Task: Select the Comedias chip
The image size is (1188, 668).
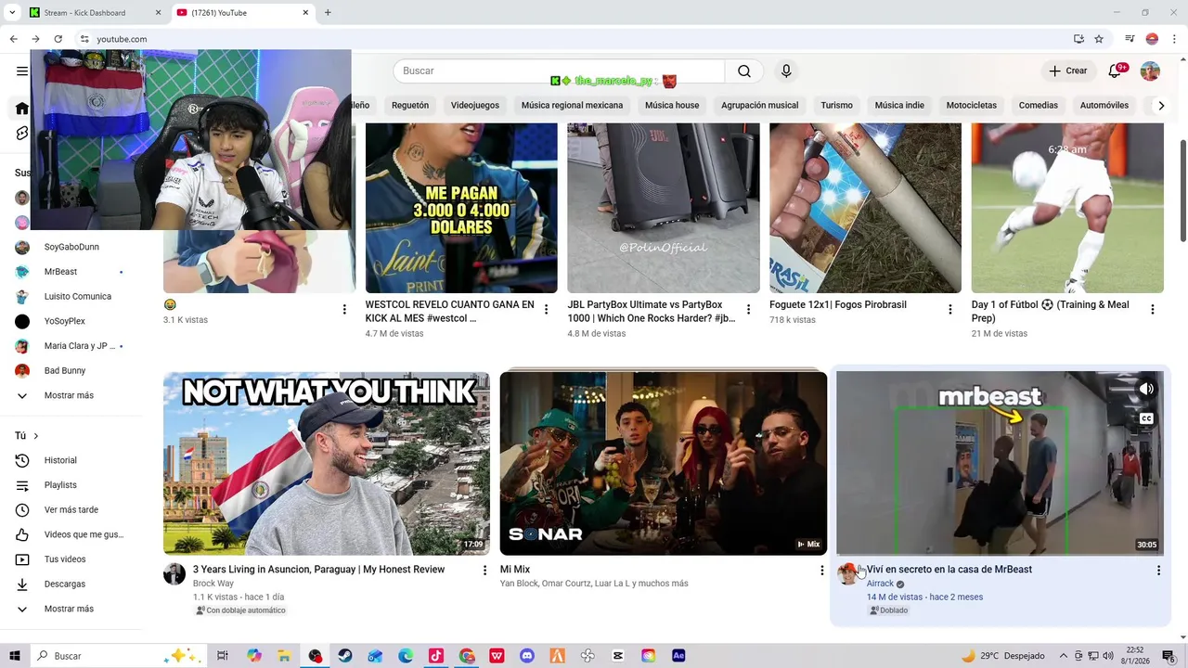Action: point(1039,106)
